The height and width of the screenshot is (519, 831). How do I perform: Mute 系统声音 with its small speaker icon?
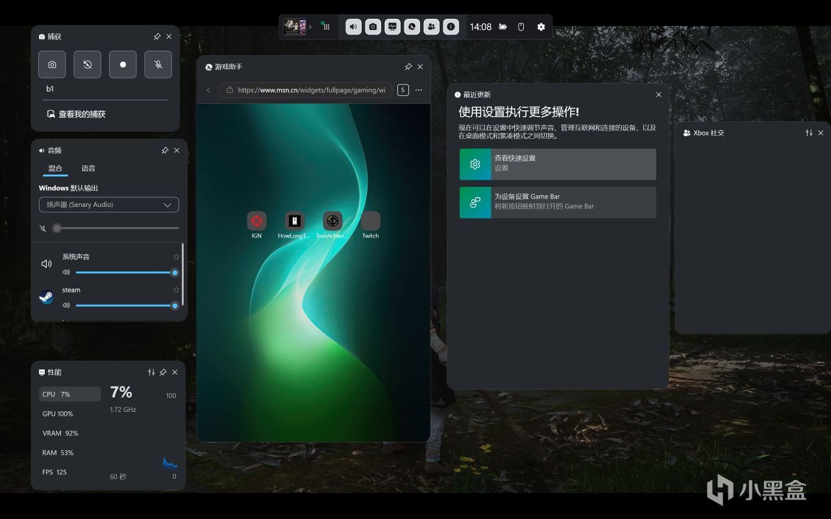click(66, 272)
